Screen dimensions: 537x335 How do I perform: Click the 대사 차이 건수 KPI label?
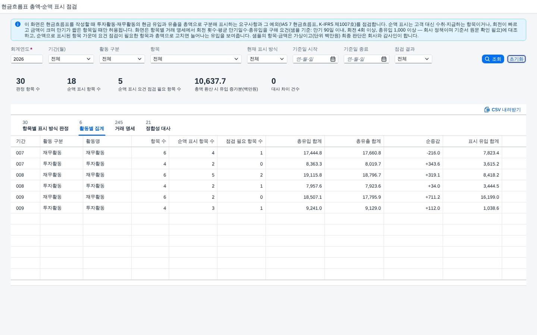click(285, 89)
